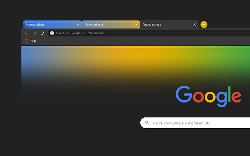Click the Google icon in address bar
Image resolution: width=250 pixels, height=156 pixels.
52,33
